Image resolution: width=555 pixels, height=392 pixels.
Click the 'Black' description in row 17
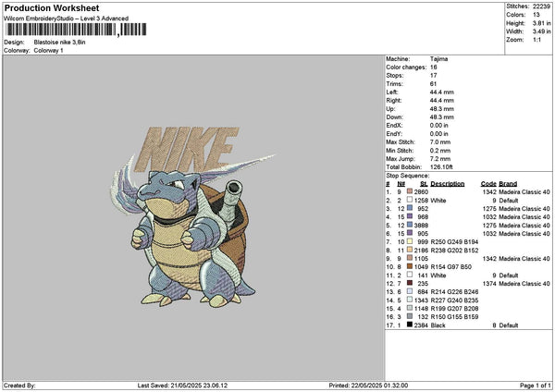[438, 325]
